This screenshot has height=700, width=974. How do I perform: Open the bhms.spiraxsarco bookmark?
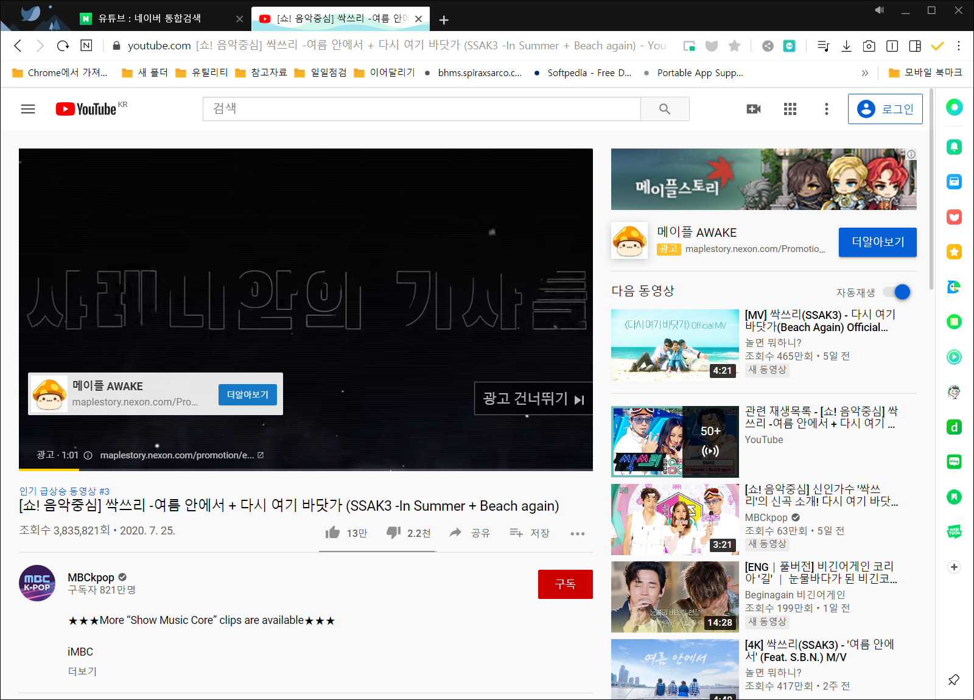tap(473, 72)
